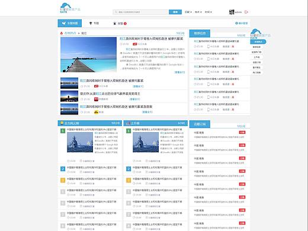This screenshot has height=231, width=308.
Task: Click the cloud logo on the floating side menu
Action: coord(260,34)
